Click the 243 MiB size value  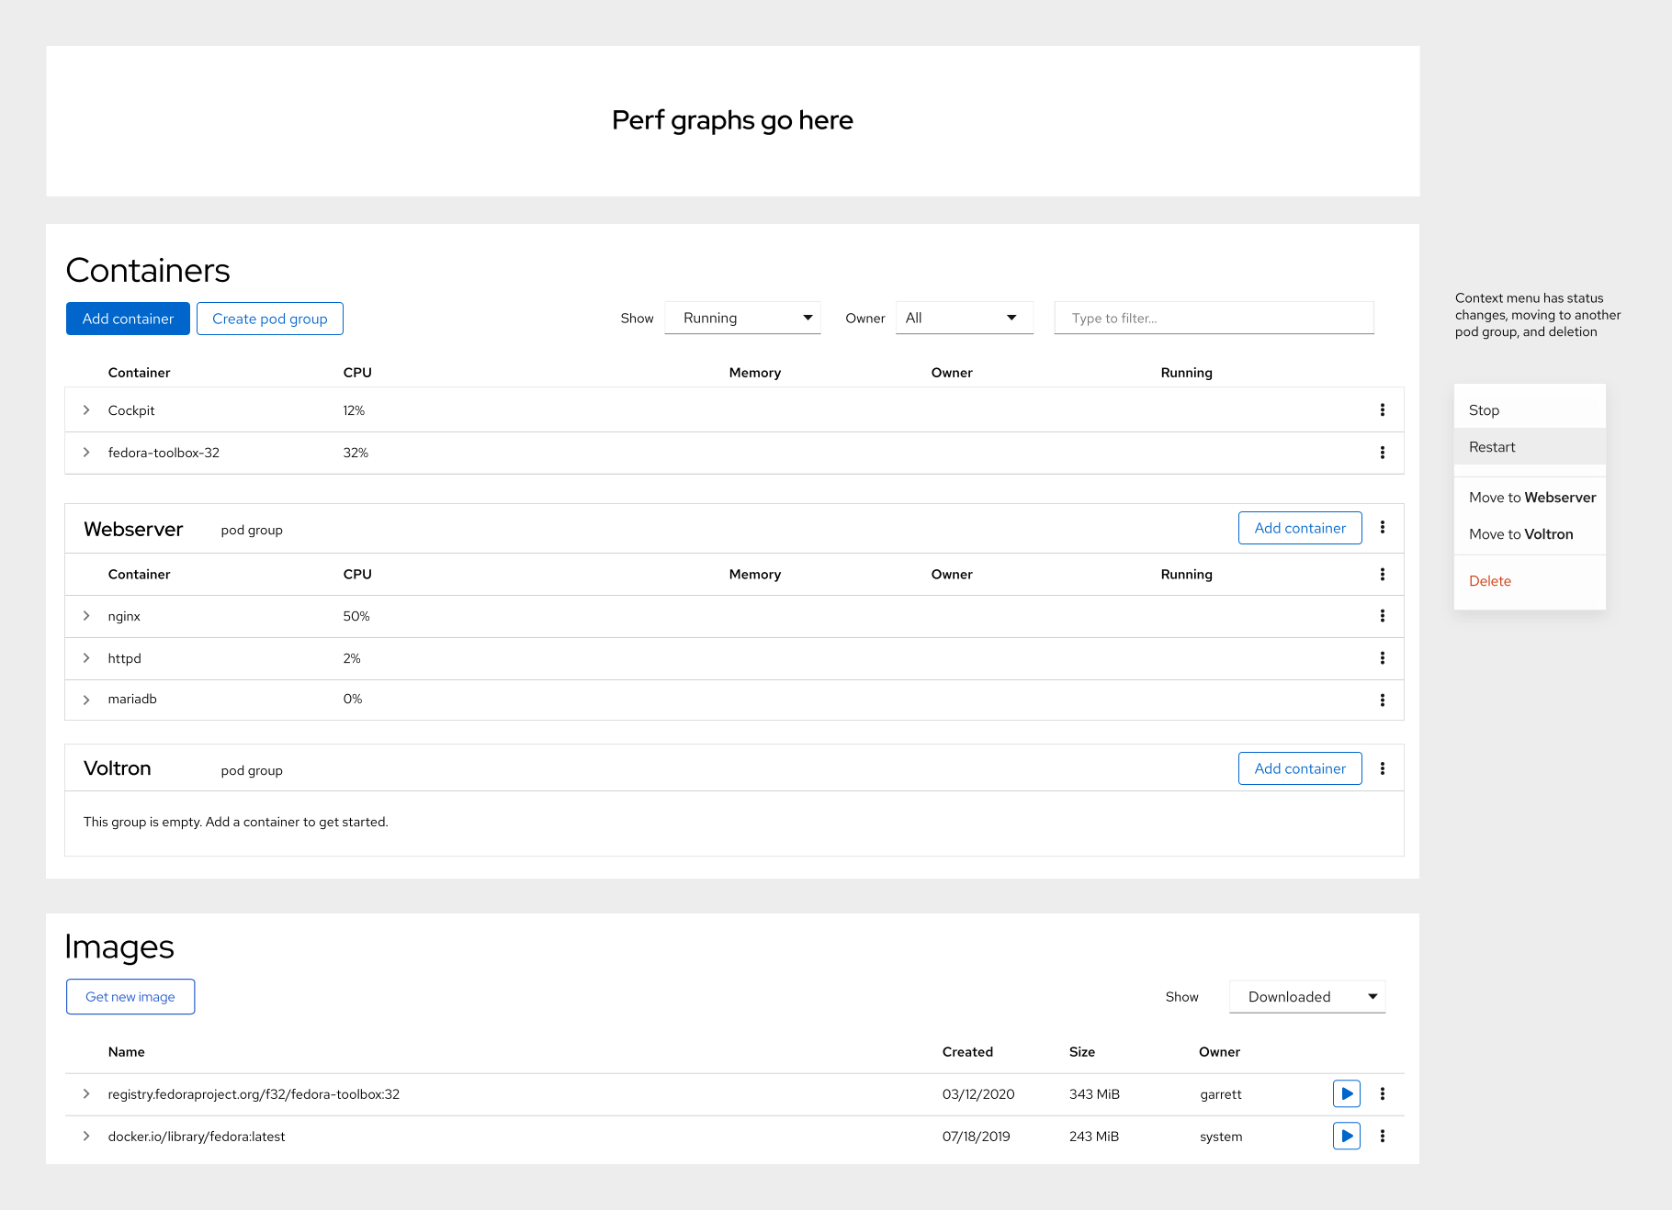coord(1094,1137)
